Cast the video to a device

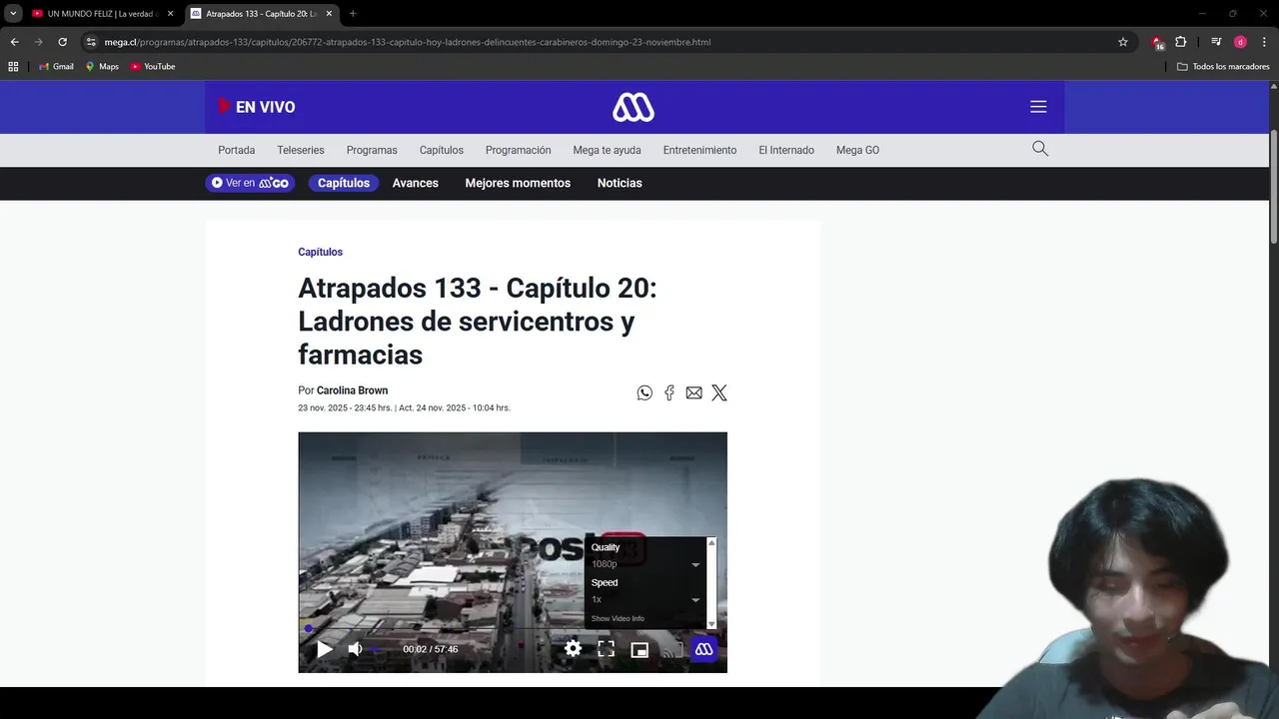pos(672,650)
